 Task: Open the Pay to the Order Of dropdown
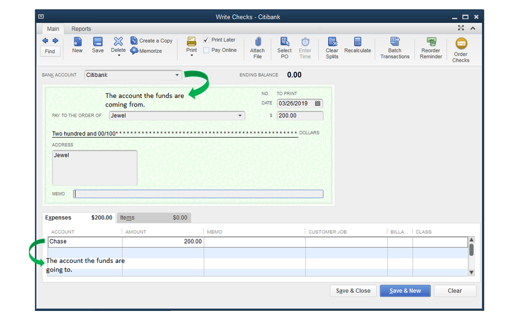click(x=240, y=116)
